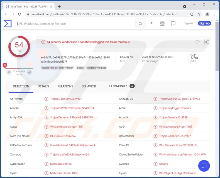Click Trojan.GenericKDZ.79157 for Ad-Aware
220x178 pixels.
tap(66, 99)
